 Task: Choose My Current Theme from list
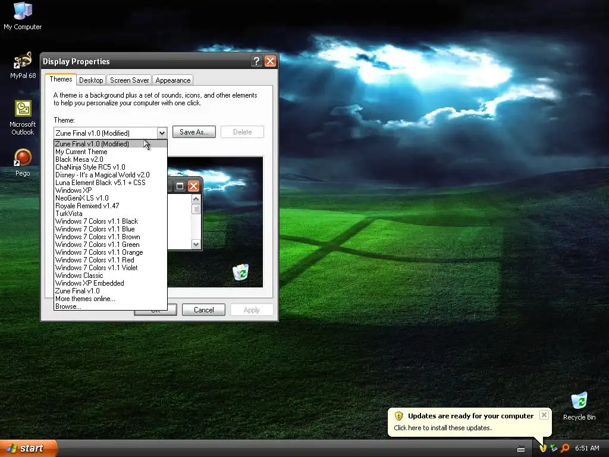(x=111, y=152)
